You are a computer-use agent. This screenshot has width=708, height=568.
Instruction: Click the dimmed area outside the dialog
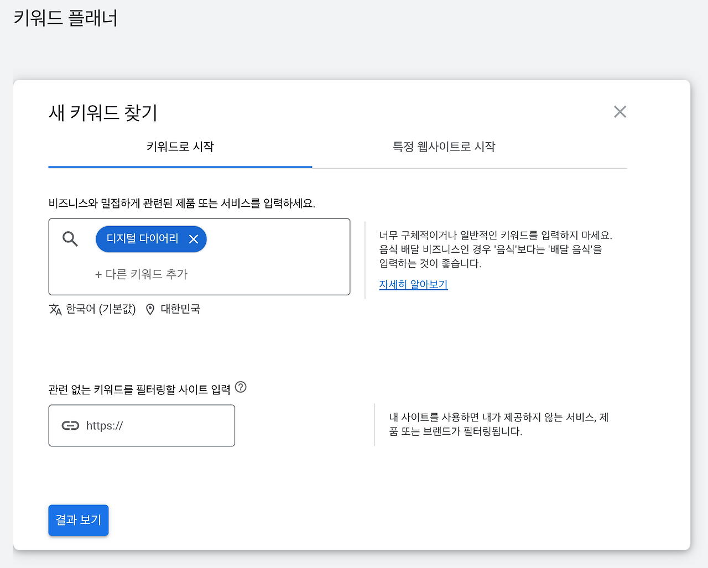click(354, 39)
